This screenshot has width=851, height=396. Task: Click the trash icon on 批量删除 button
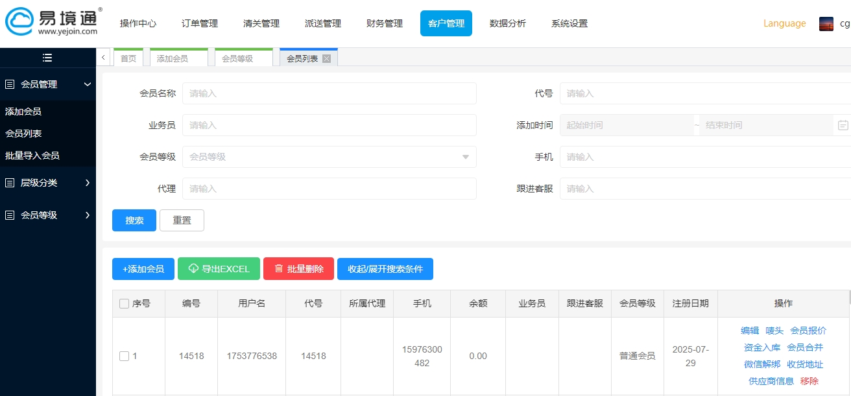[x=280, y=268]
